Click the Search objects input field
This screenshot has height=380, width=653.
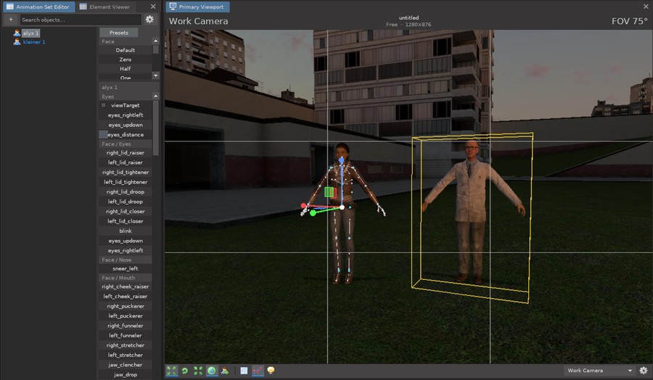pyautogui.click(x=81, y=19)
